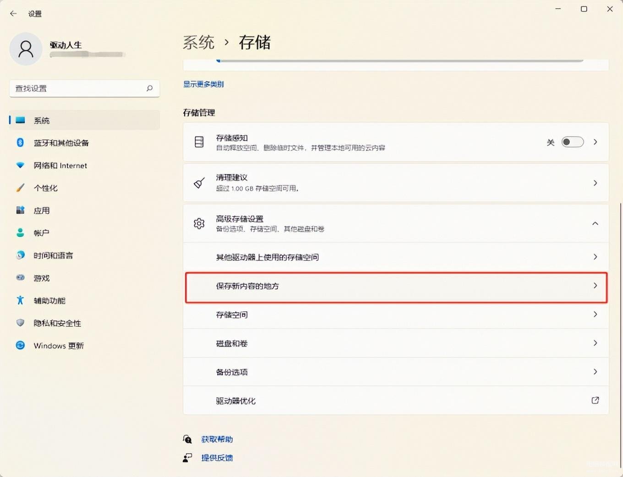Click the 时间和语言 globe icon
Screen dimensions: 623x477
(20, 255)
